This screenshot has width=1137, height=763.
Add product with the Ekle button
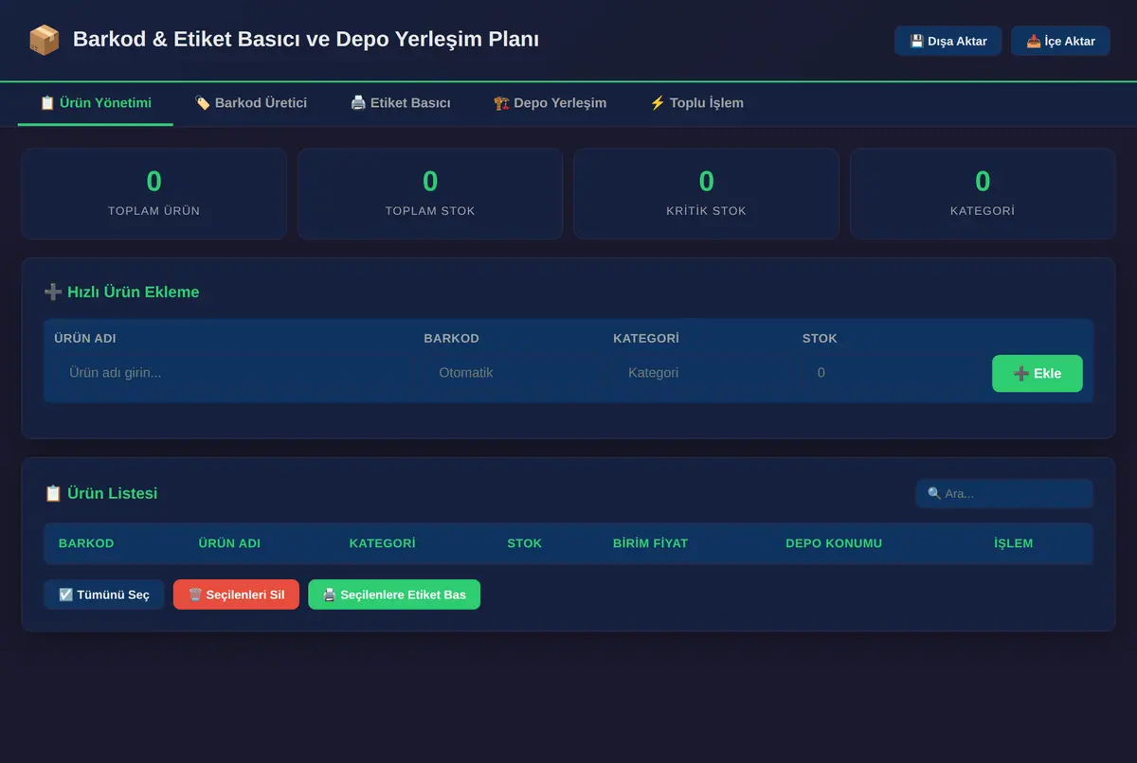(x=1037, y=373)
